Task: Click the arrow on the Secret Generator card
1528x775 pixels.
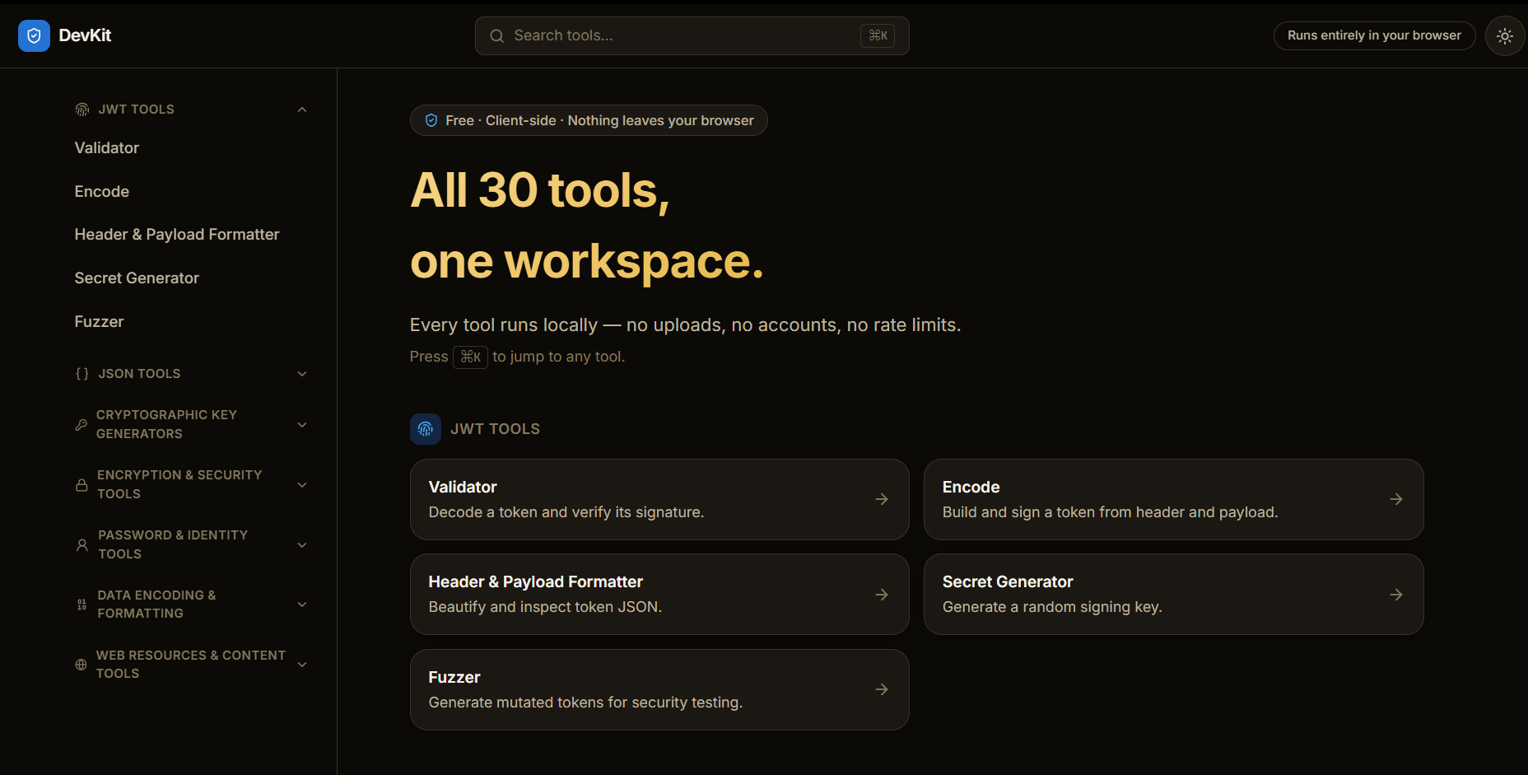Action: click(1396, 595)
